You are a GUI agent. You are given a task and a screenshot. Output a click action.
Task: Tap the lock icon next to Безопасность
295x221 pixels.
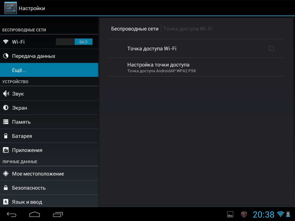pyautogui.click(x=6, y=188)
